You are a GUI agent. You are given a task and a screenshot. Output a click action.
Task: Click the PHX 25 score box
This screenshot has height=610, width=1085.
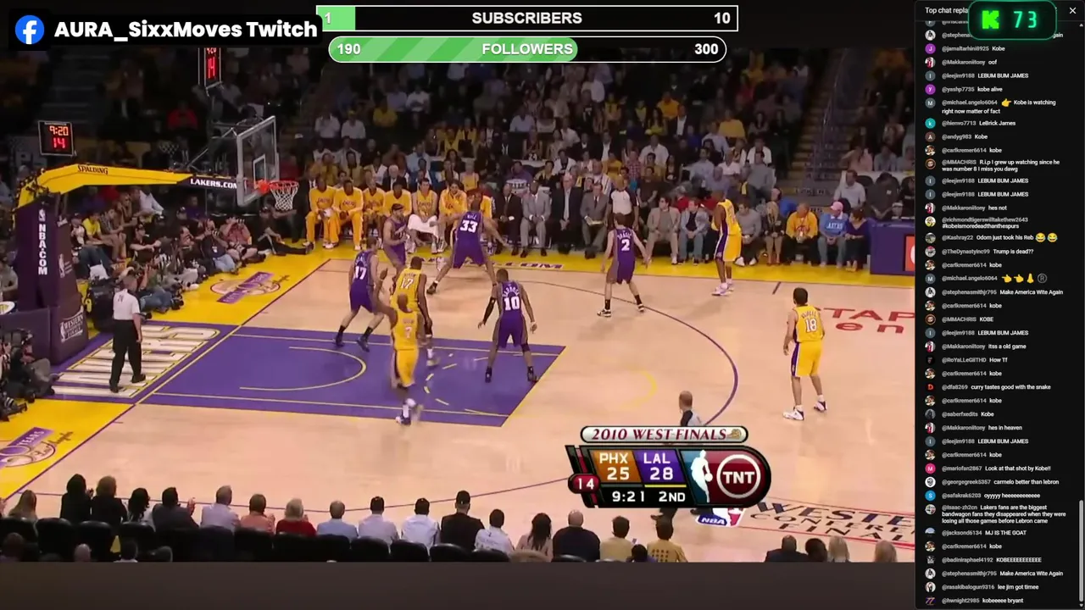[x=616, y=467]
